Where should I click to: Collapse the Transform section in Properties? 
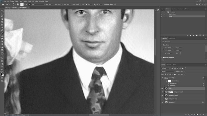pyautogui.click(x=162, y=45)
